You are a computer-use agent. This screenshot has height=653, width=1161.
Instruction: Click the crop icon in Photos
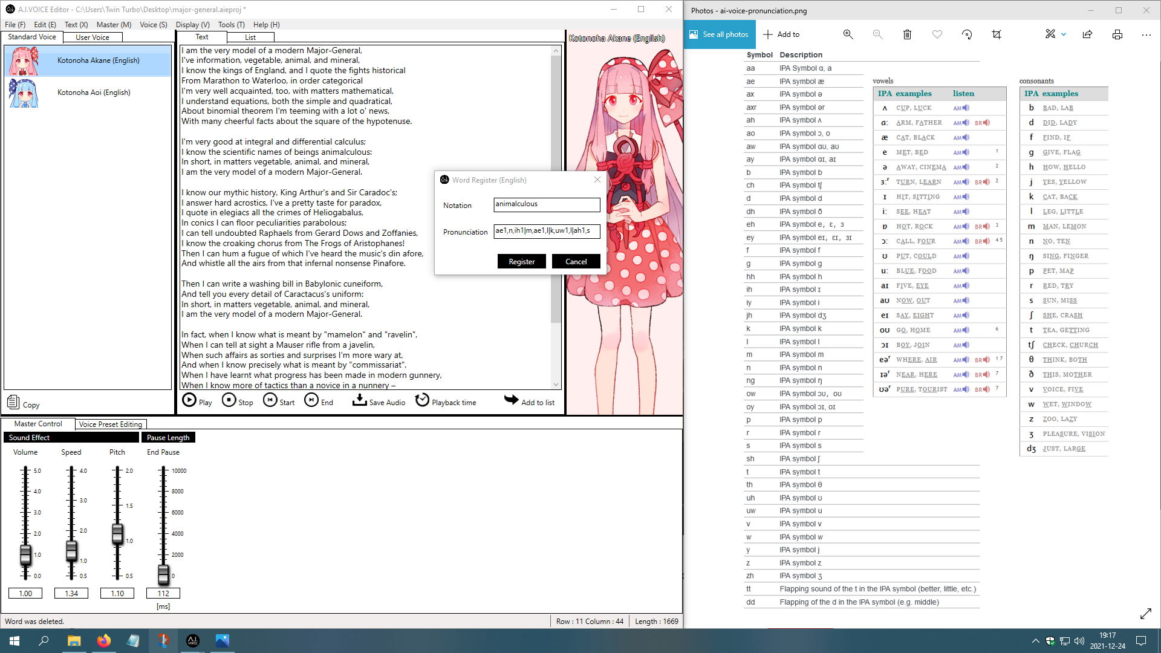(x=996, y=34)
